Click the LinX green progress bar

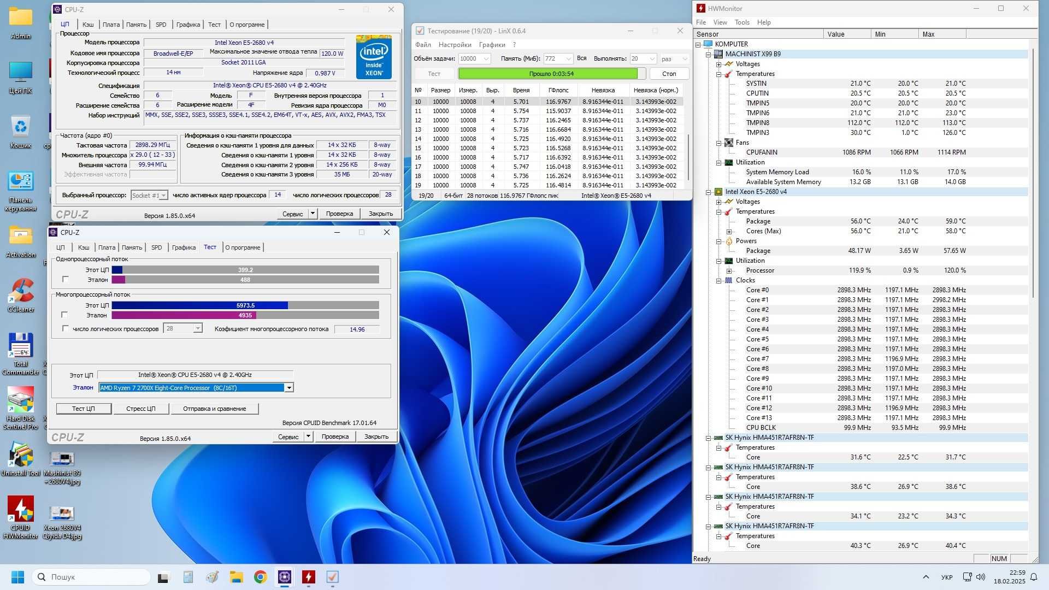pyautogui.click(x=551, y=74)
